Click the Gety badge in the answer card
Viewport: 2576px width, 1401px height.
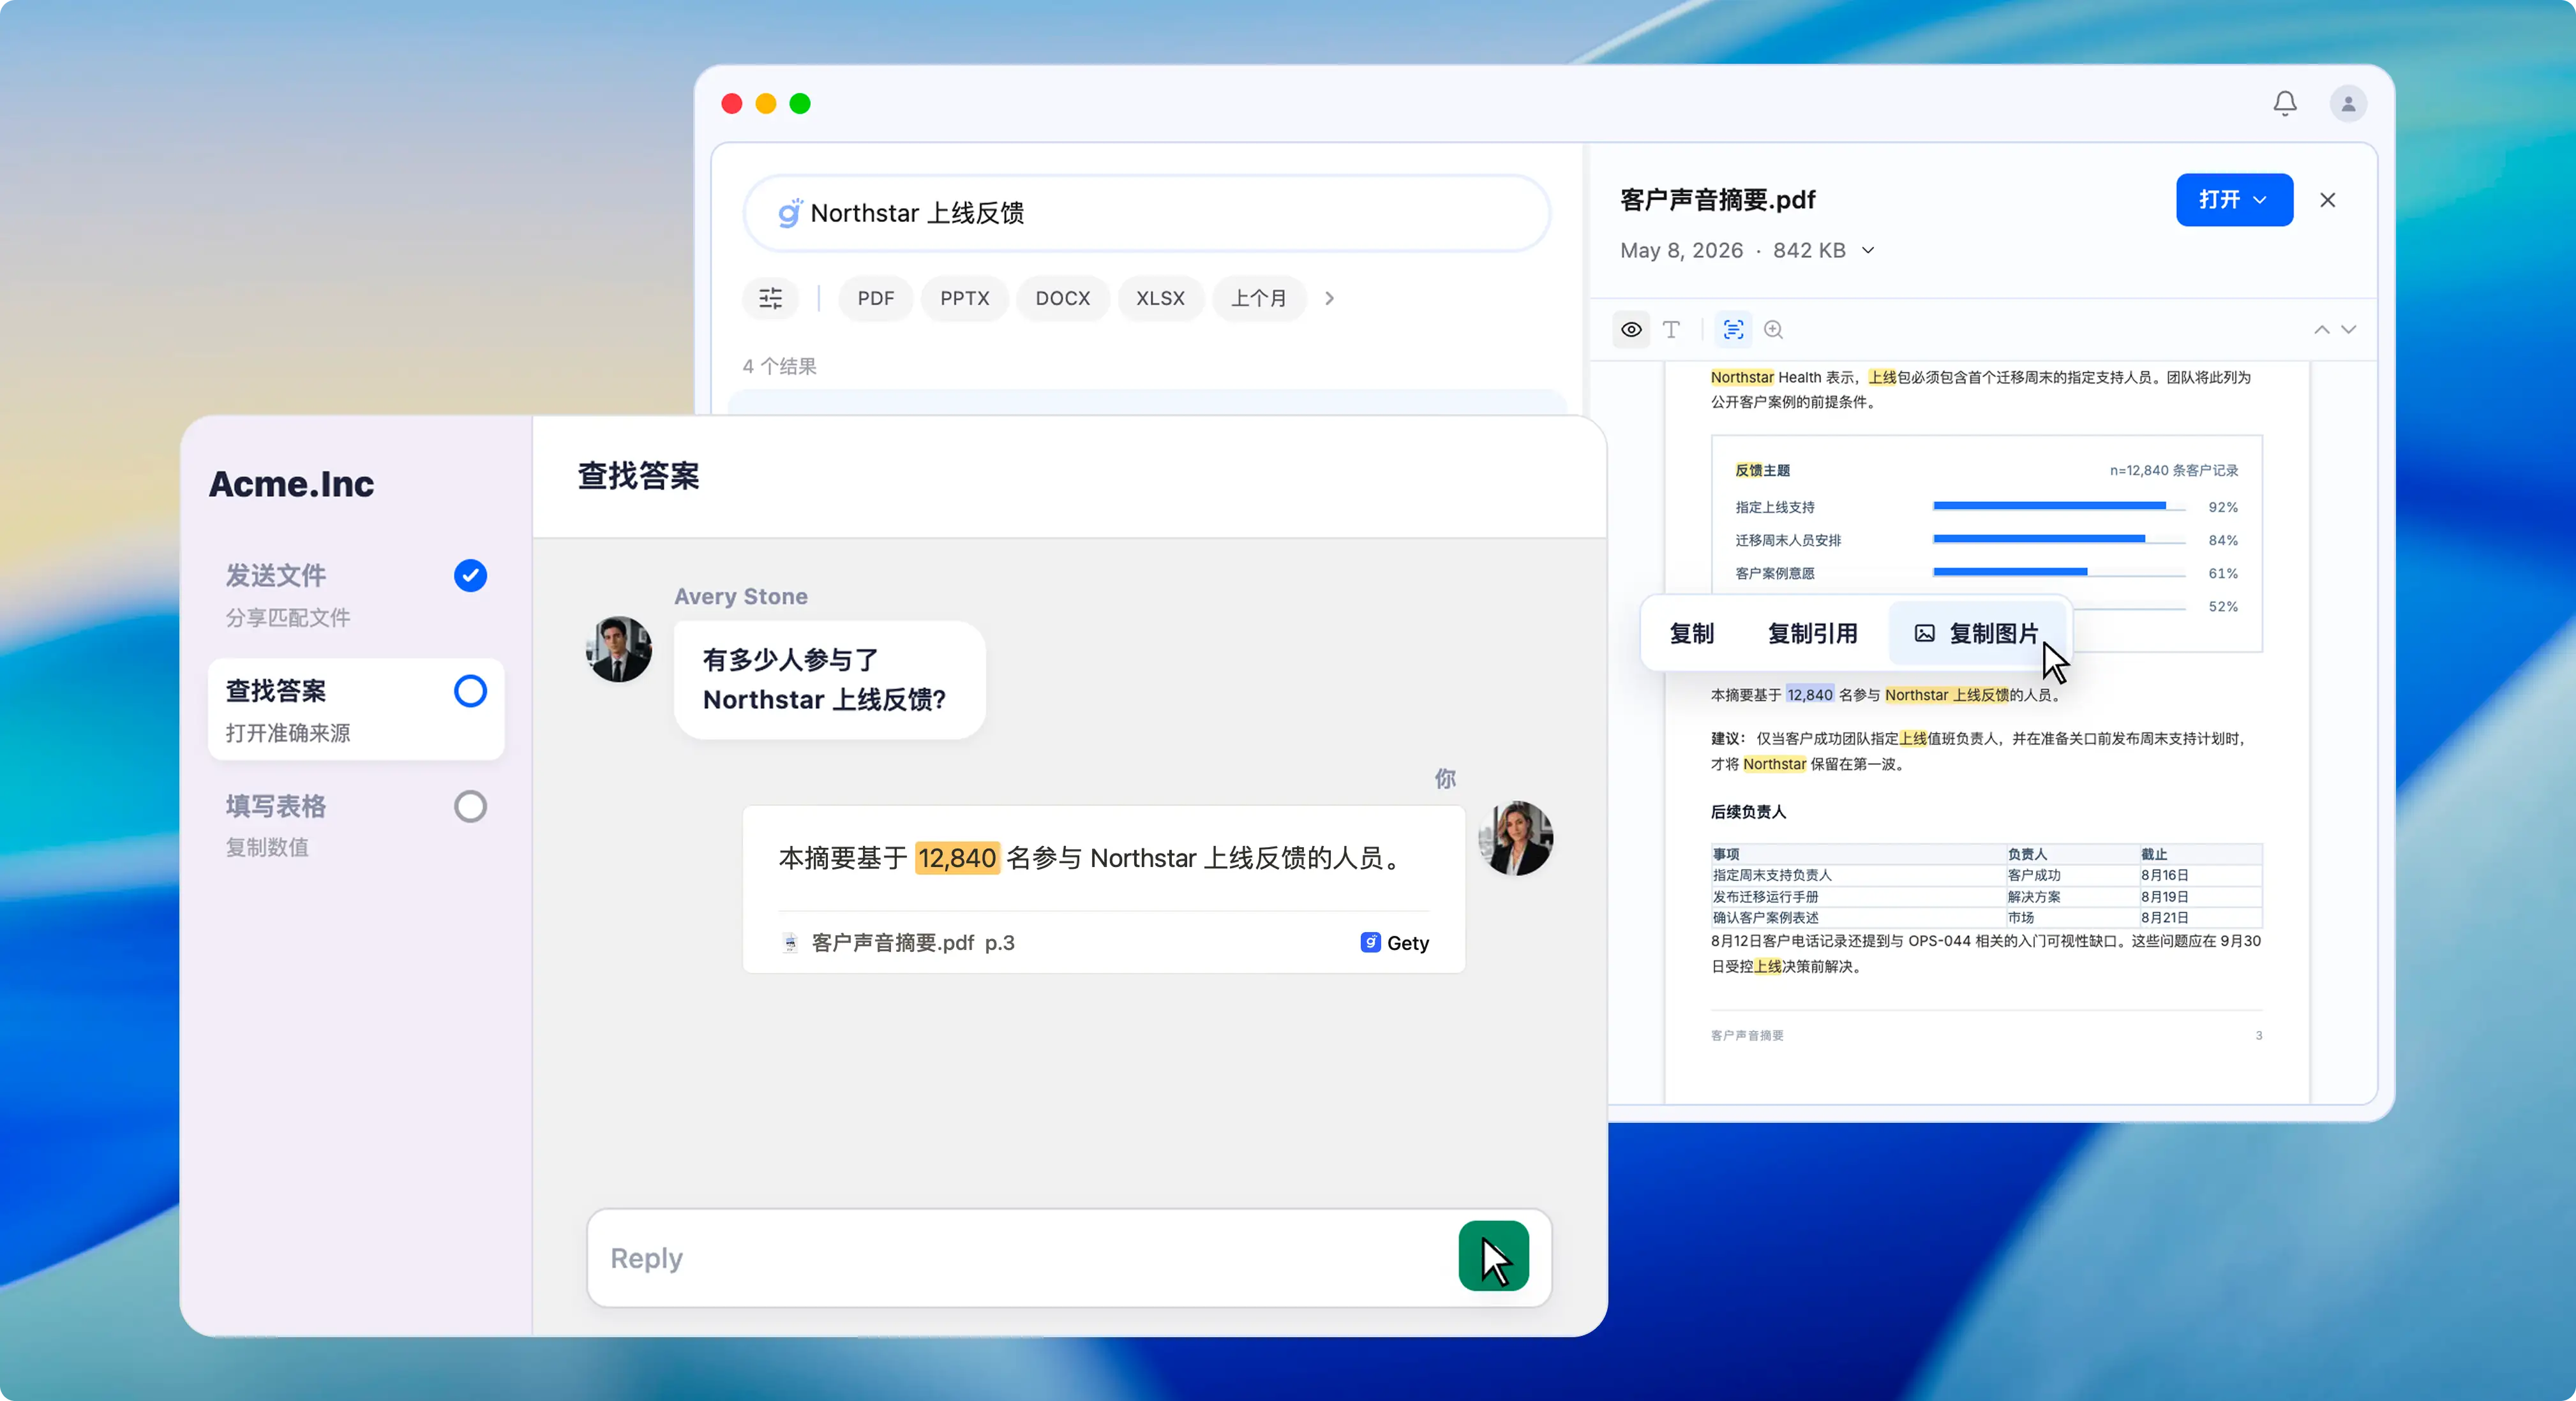click(x=1394, y=942)
